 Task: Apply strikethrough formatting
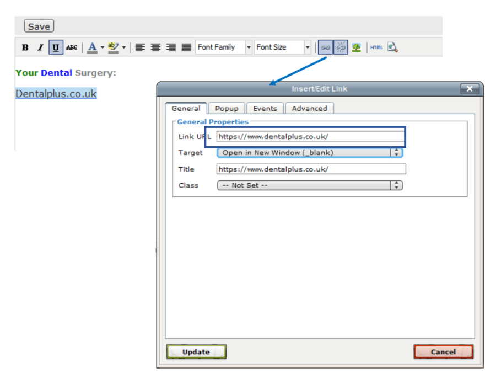click(x=72, y=47)
